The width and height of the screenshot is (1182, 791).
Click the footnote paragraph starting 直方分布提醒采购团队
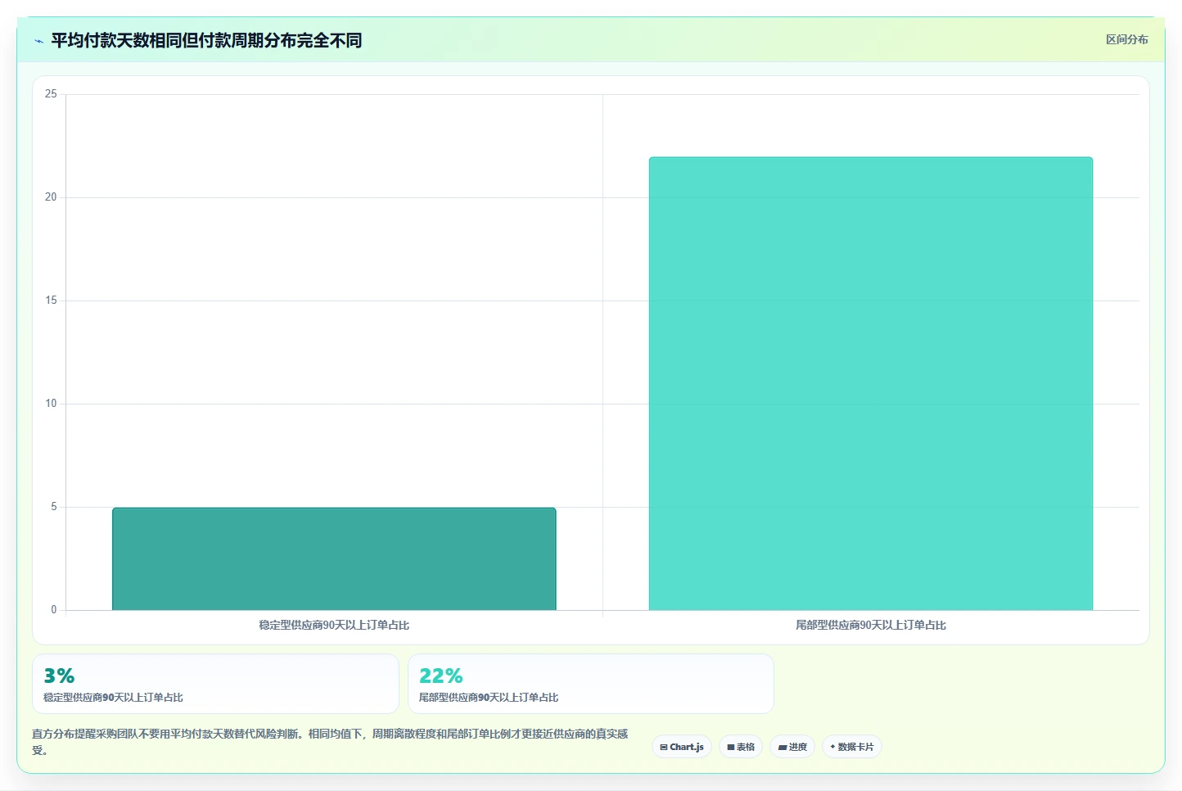click(x=331, y=742)
